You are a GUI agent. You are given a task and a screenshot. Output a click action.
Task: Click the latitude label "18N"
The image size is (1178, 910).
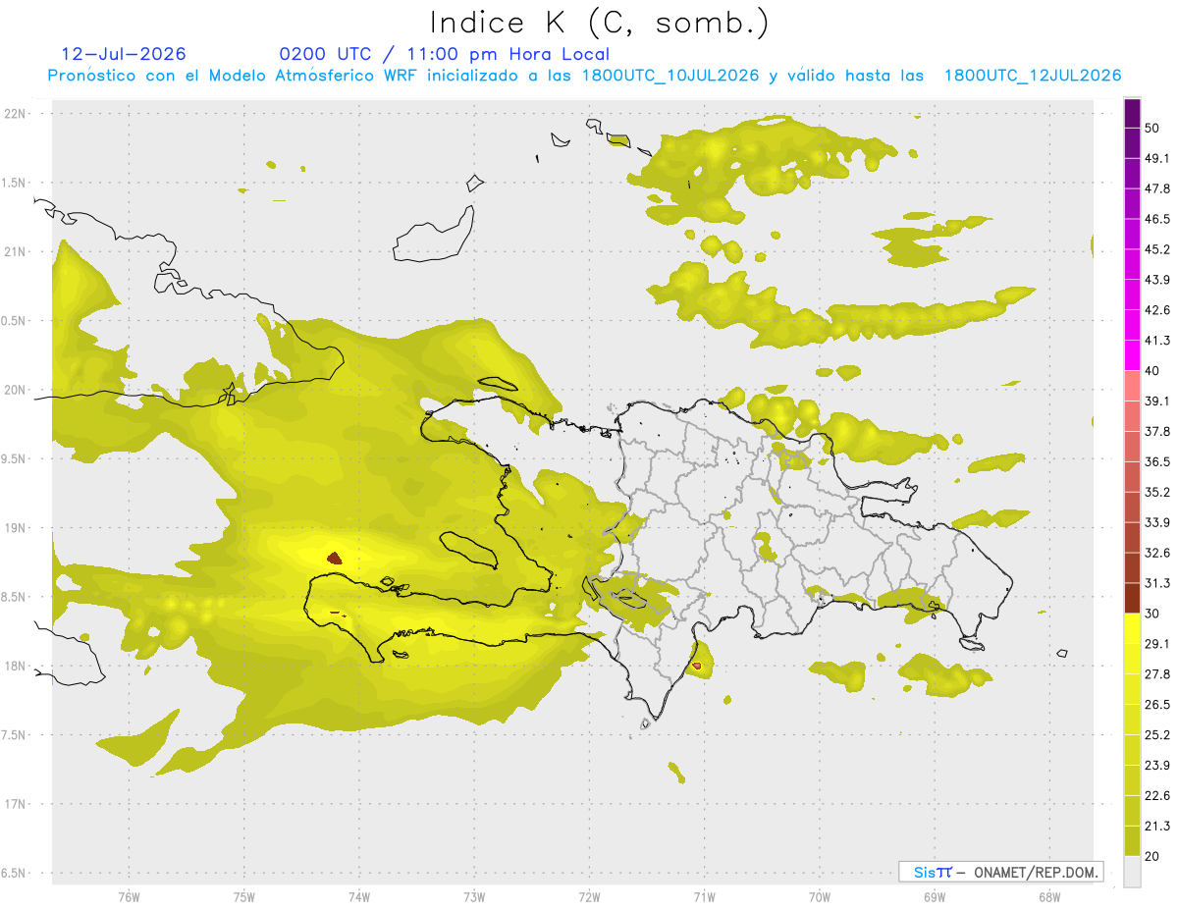coord(16,666)
